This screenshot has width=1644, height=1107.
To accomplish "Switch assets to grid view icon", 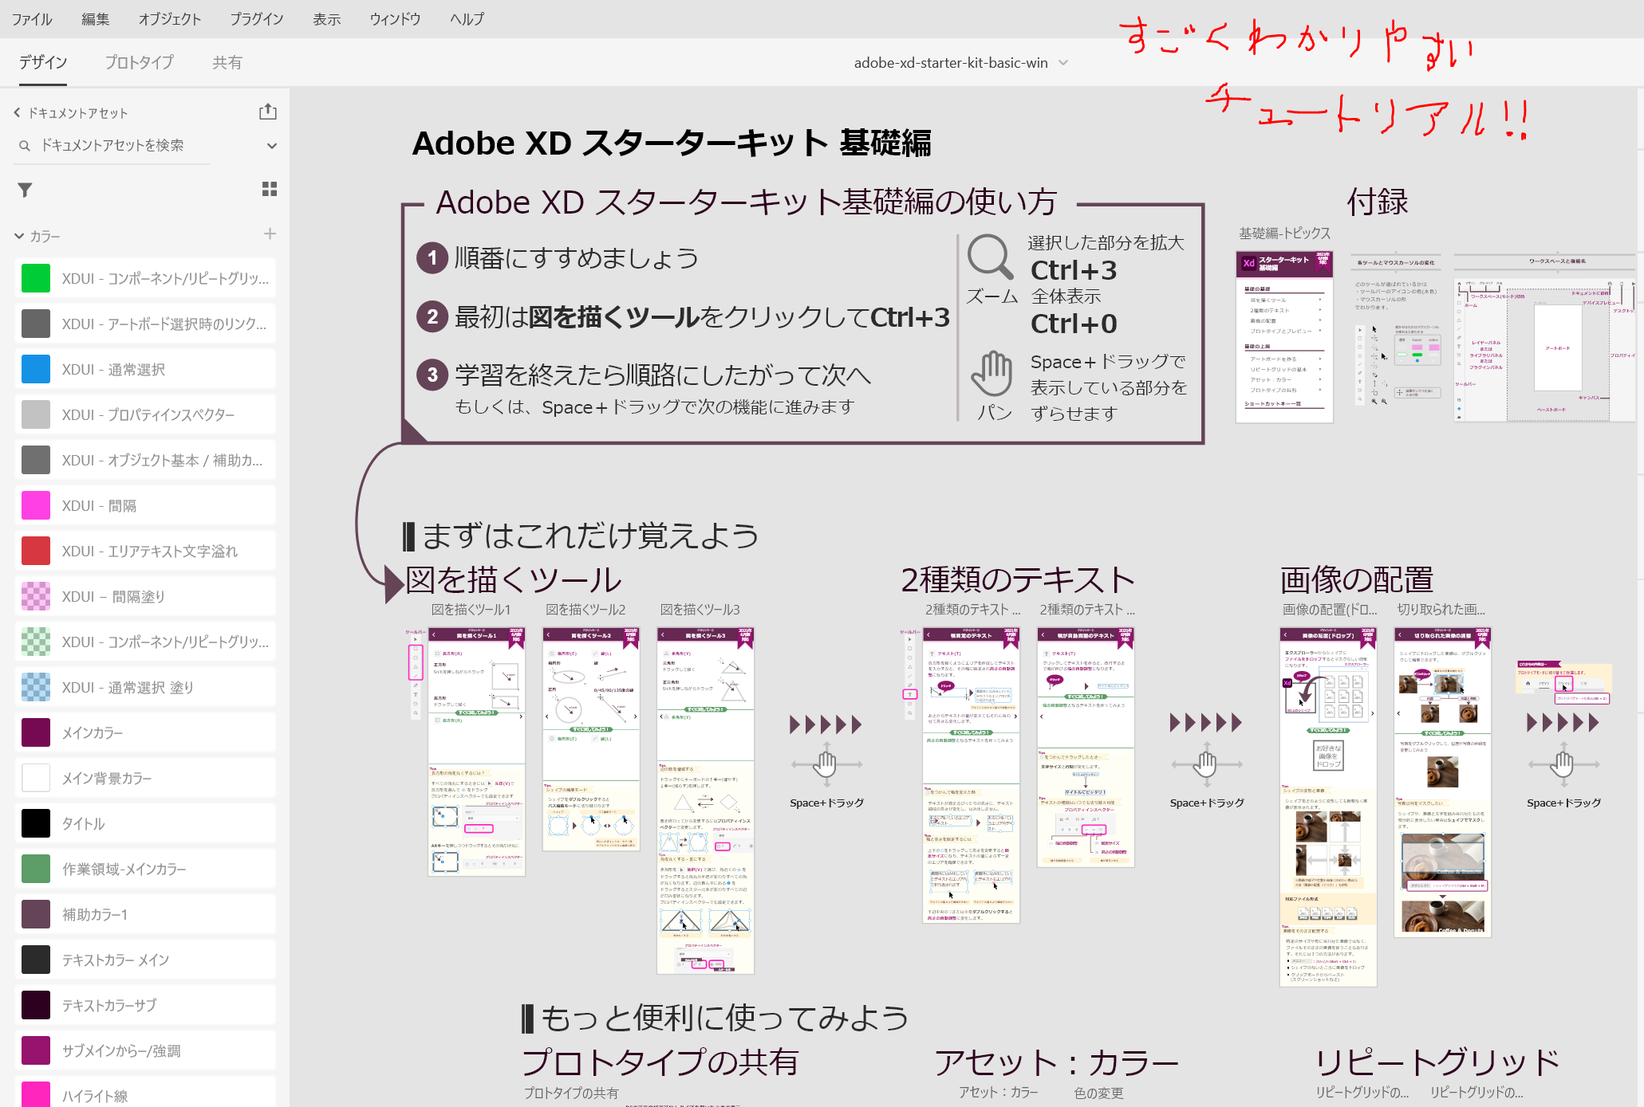I will (270, 189).
